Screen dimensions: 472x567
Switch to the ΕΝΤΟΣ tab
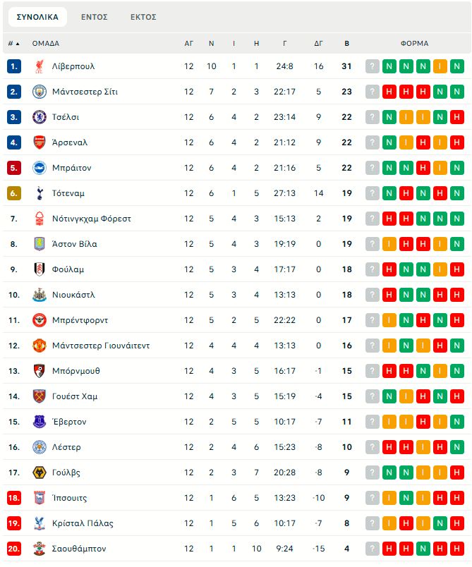coord(94,17)
